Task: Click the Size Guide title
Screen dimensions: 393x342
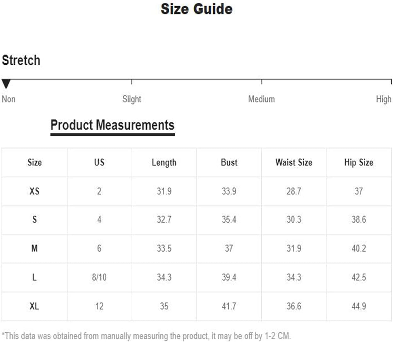Action: [197, 9]
